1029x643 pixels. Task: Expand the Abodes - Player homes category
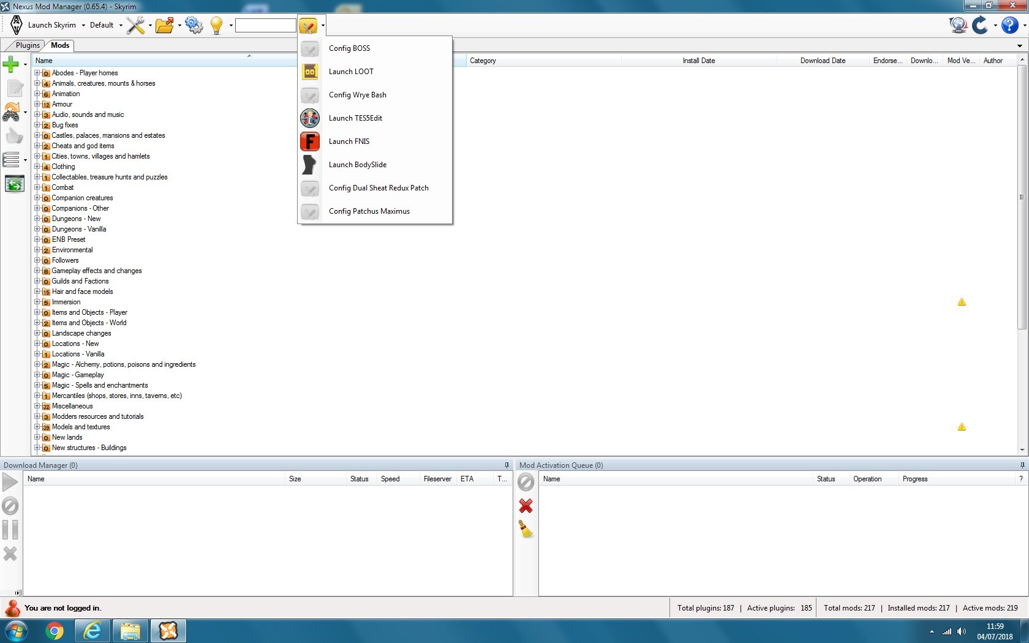coord(37,73)
